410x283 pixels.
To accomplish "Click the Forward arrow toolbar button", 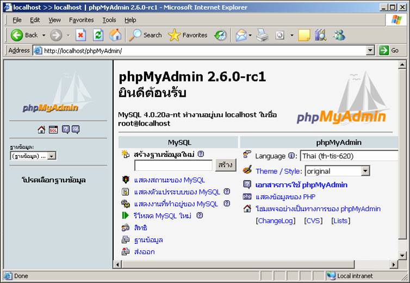I will [56, 35].
